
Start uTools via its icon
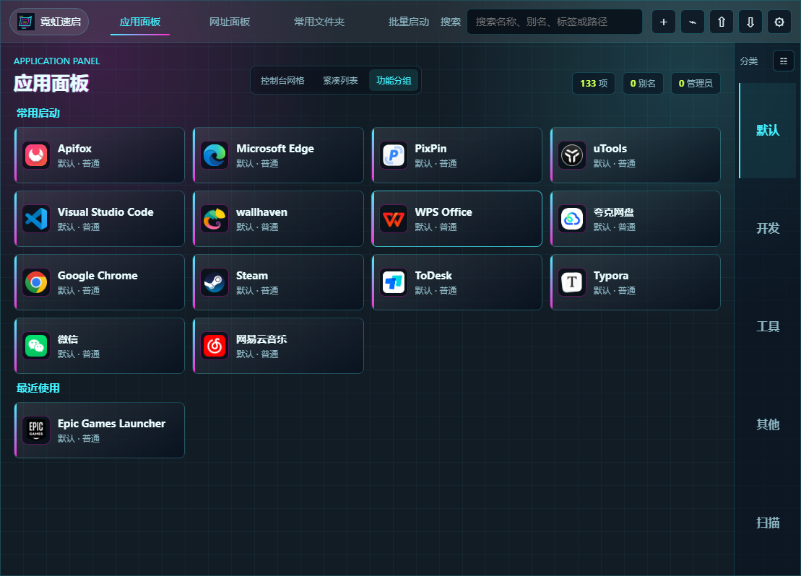coord(571,155)
